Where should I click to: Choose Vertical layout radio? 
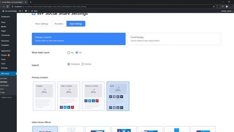coord(83,64)
